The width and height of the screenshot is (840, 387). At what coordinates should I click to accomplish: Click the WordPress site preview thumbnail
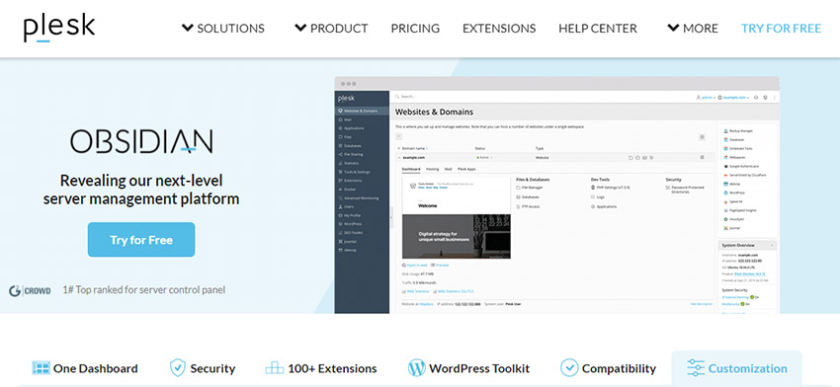pyautogui.click(x=457, y=218)
